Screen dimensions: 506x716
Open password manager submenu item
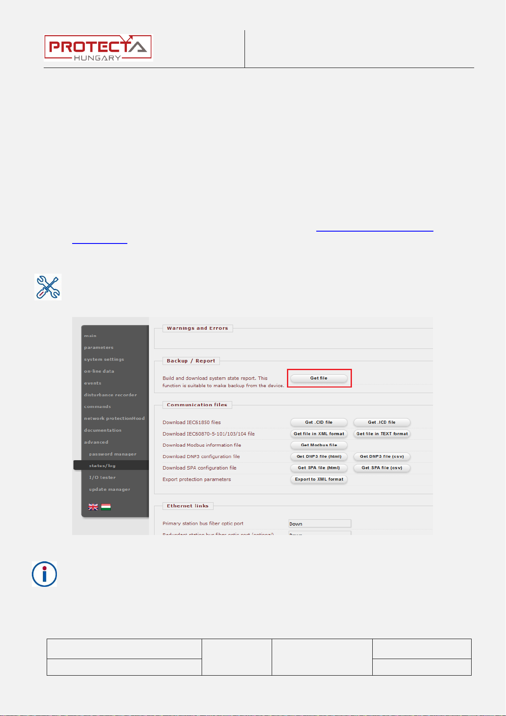click(112, 454)
